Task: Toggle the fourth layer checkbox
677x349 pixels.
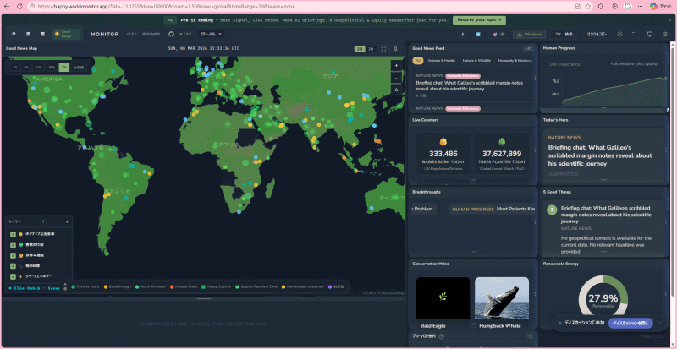Action: [13, 265]
